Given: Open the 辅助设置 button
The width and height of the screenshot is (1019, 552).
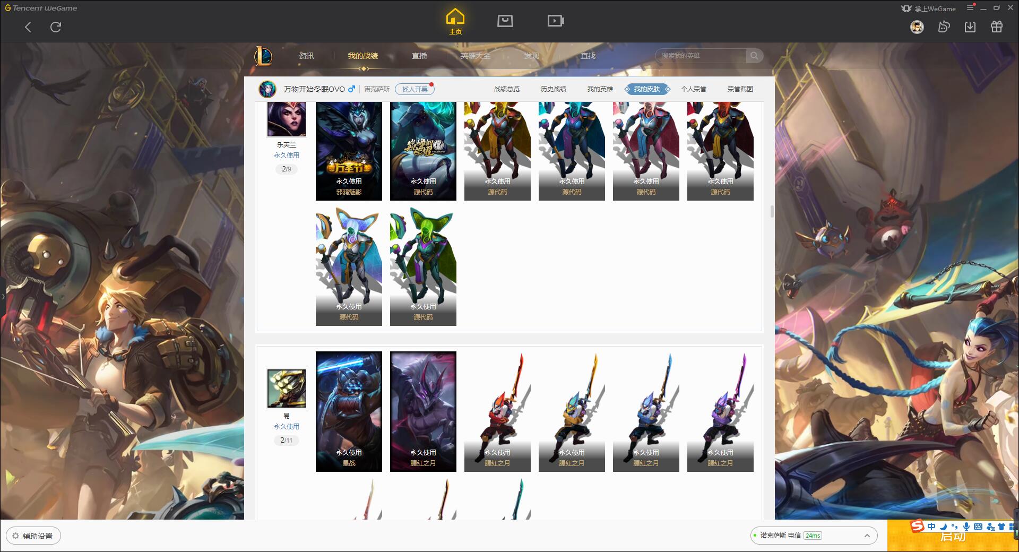Looking at the screenshot, I should 33,536.
